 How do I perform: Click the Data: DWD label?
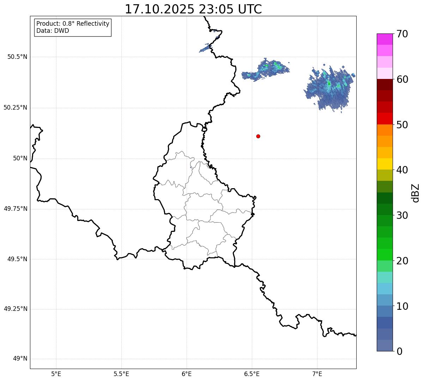(x=53, y=31)
